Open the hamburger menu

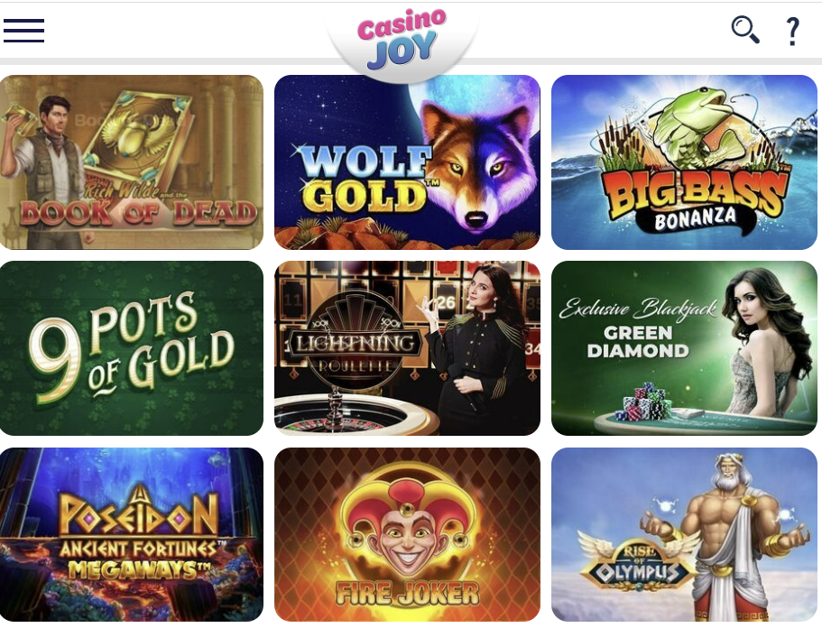[x=23, y=31]
